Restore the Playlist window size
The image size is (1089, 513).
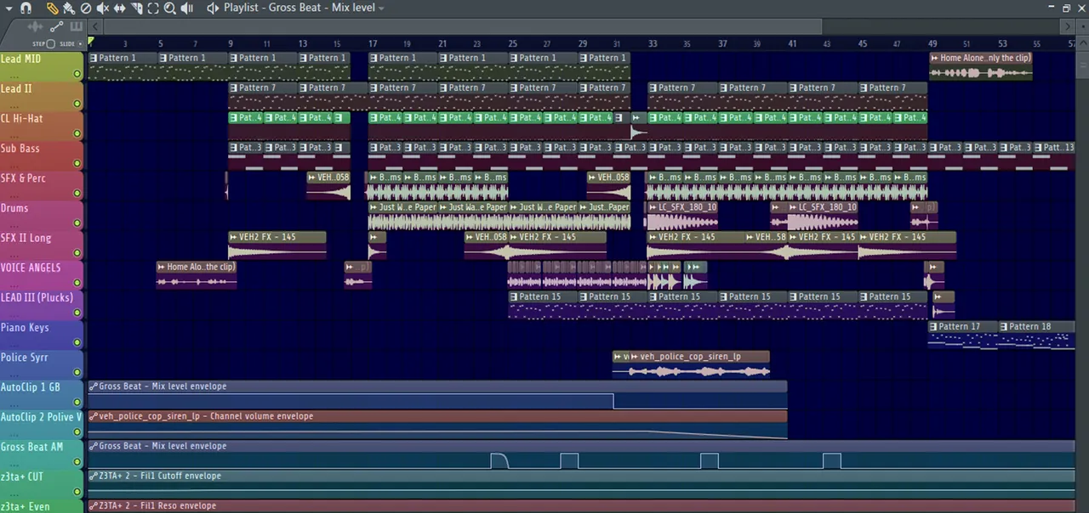pos(1066,8)
